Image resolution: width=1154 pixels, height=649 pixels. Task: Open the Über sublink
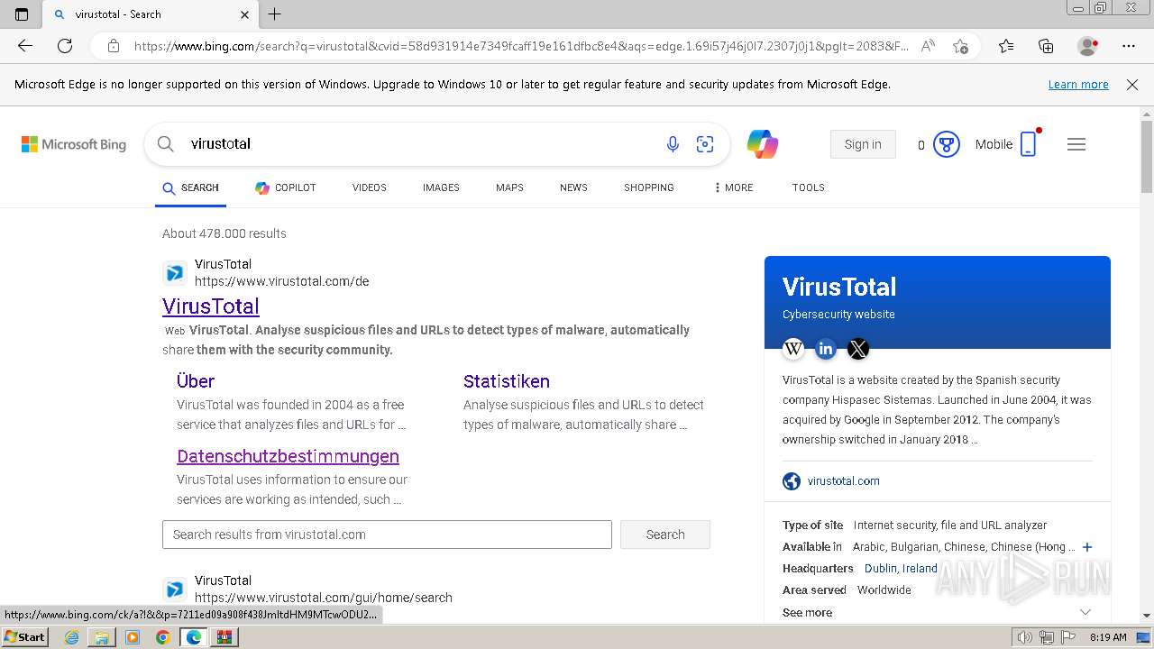pos(196,381)
